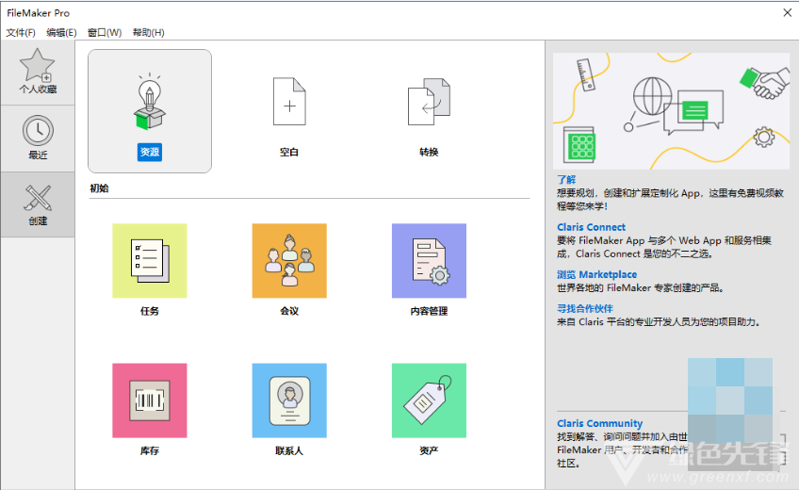Click the 资产 label text

pos(429,450)
